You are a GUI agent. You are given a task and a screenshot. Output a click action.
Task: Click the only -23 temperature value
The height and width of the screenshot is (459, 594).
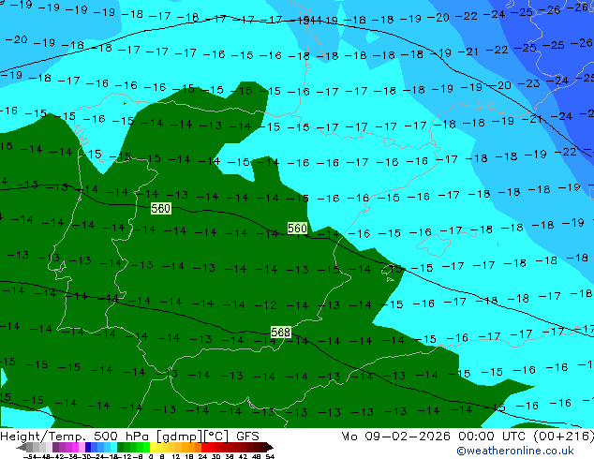(528, 83)
